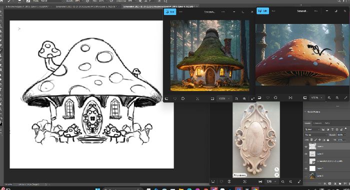Select the white Layer 1 thumbnail

point(312,168)
